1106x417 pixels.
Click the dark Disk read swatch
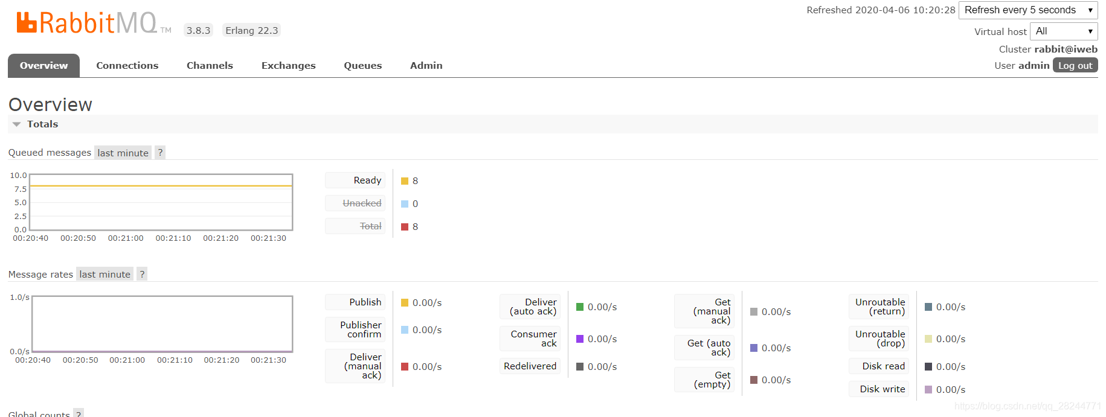tap(928, 367)
